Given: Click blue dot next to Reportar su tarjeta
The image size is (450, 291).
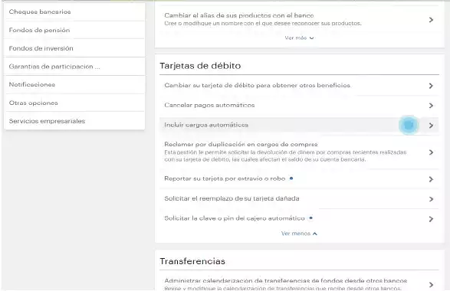Looking at the screenshot, I should 291,178.
